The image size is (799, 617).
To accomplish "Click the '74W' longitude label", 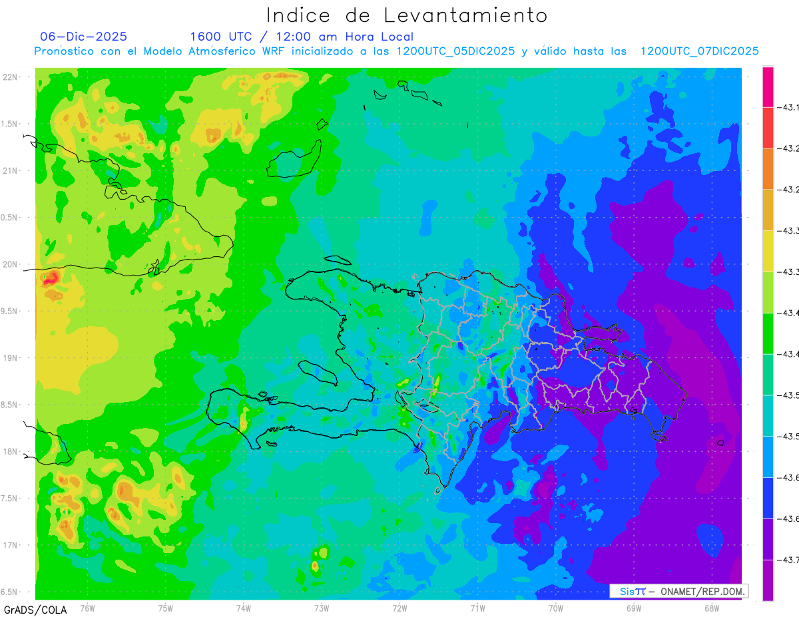I will (244, 608).
